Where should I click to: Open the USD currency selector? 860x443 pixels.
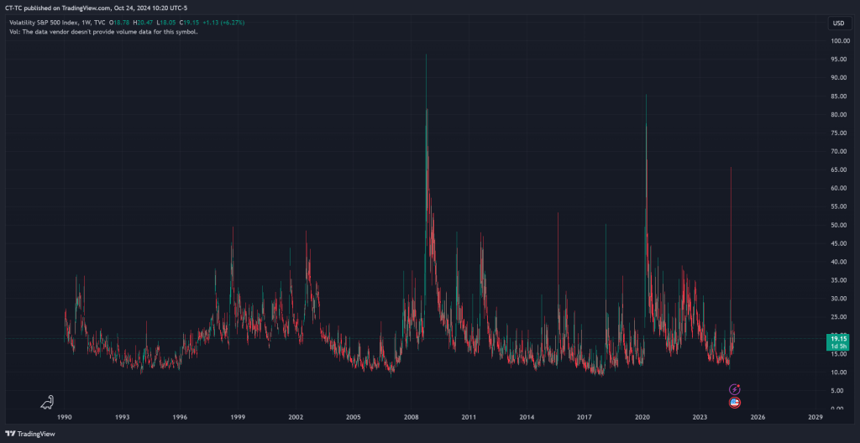click(837, 23)
